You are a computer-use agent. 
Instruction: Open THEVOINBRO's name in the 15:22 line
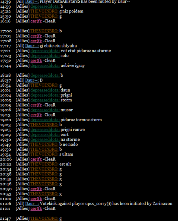[44, 11]
